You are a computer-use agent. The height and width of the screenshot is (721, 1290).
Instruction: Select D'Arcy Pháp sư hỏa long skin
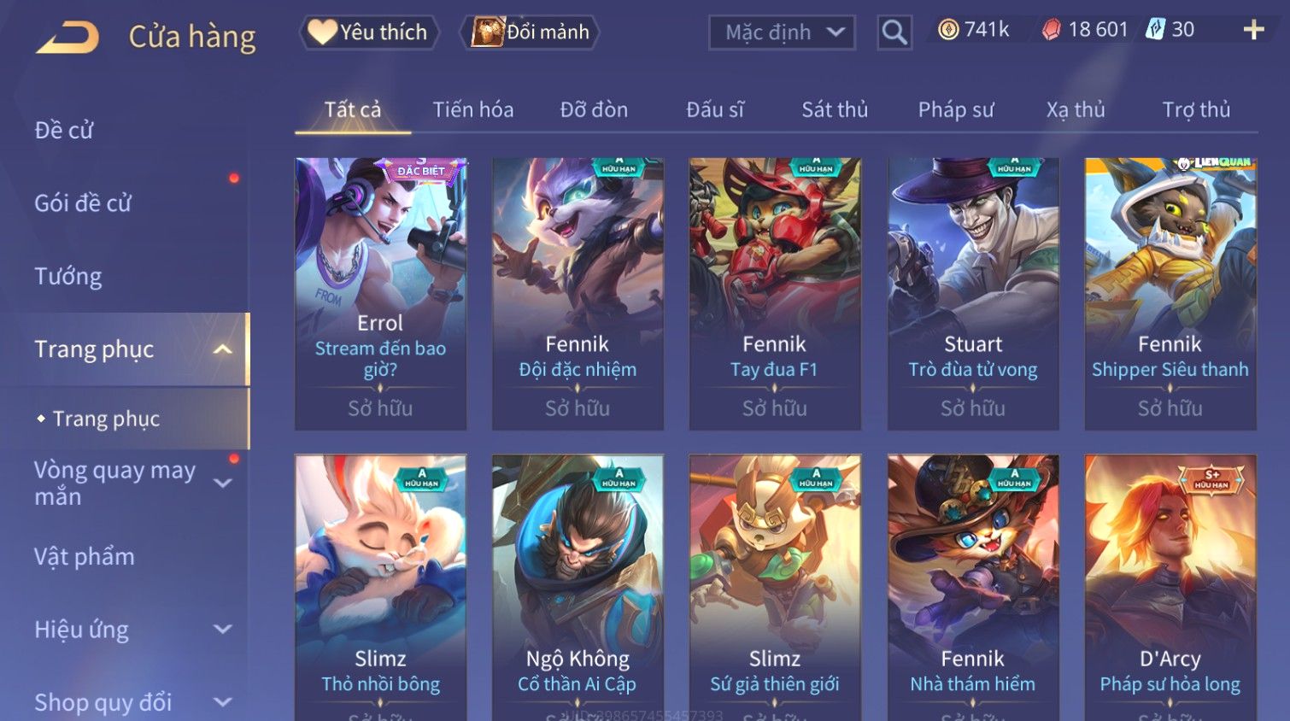(x=1170, y=588)
